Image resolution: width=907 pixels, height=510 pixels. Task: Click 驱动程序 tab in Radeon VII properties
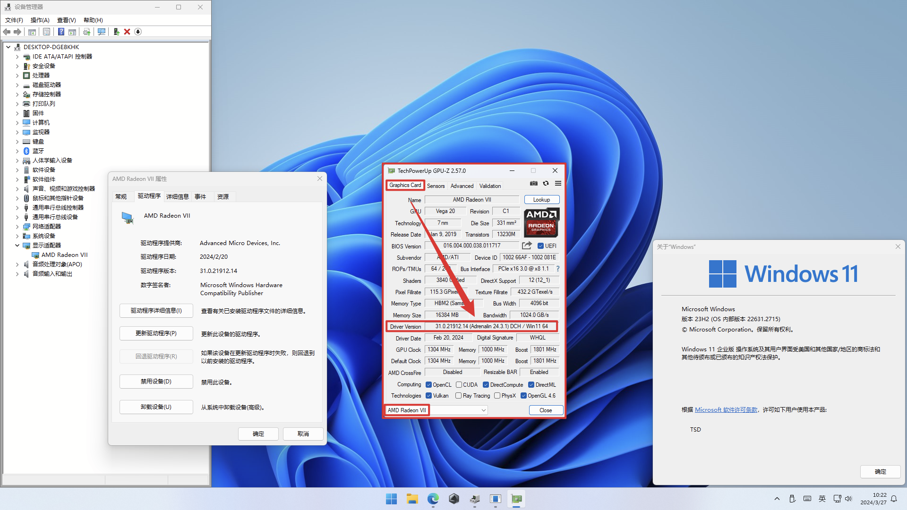148,196
